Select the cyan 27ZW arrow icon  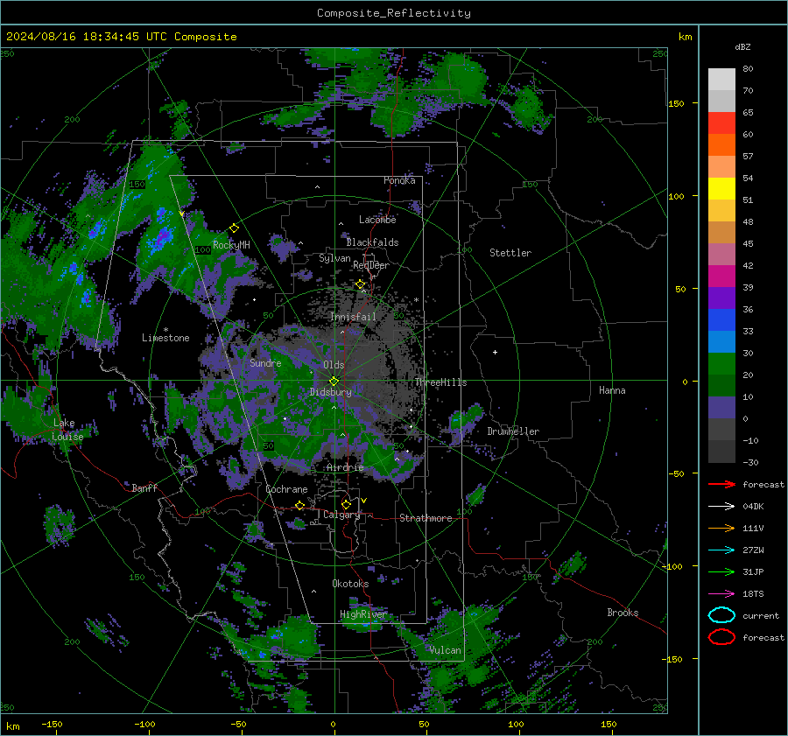coord(721,550)
